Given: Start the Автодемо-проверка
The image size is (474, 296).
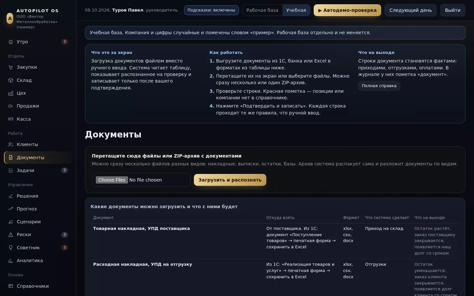Looking at the screenshot, I should click(347, 10).
